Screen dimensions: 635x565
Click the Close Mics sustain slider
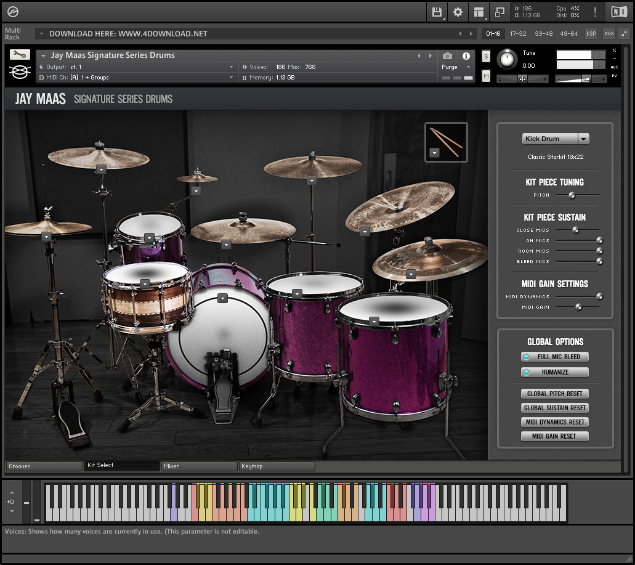(578, 230)
